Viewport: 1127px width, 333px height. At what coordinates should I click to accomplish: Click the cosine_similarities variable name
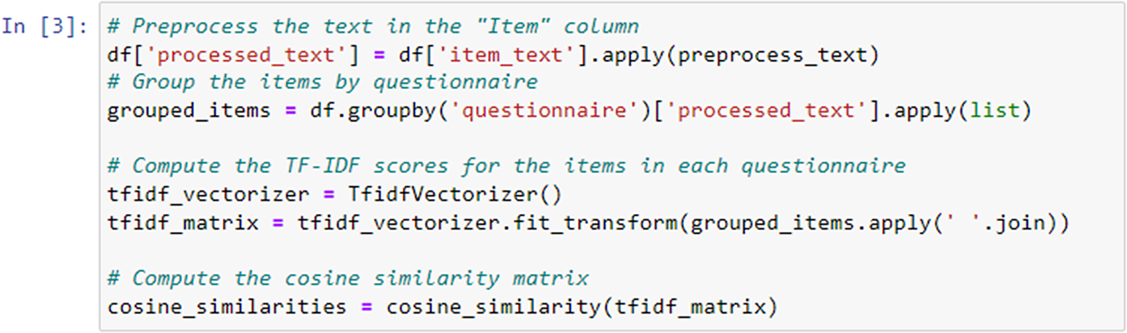[x=227, y=307]
